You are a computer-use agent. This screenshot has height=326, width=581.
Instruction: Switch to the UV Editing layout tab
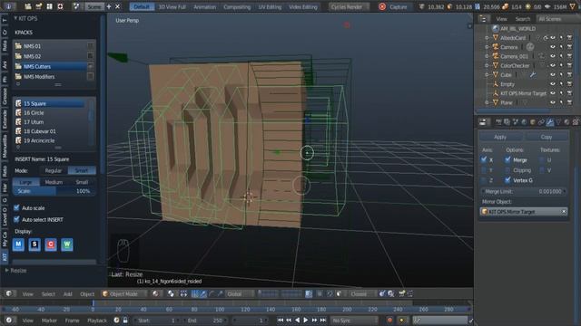tap(270, 6)
